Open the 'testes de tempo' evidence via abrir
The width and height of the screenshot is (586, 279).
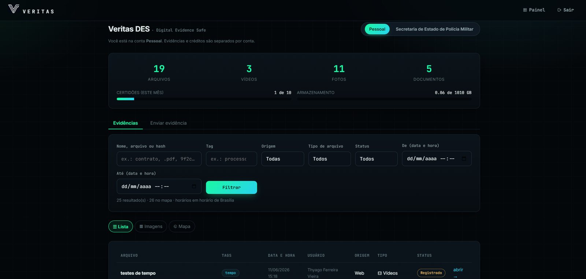pyautogui.click(x=458, y=273)
